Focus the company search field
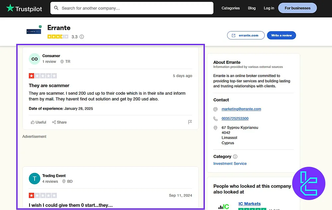The image size is (332, 210). click(x=133, y=8)
